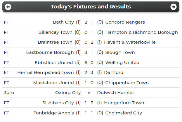Select Billericay Town in fixtures list
This screenshot has height=122, width=182.
[x=55, y=32]
